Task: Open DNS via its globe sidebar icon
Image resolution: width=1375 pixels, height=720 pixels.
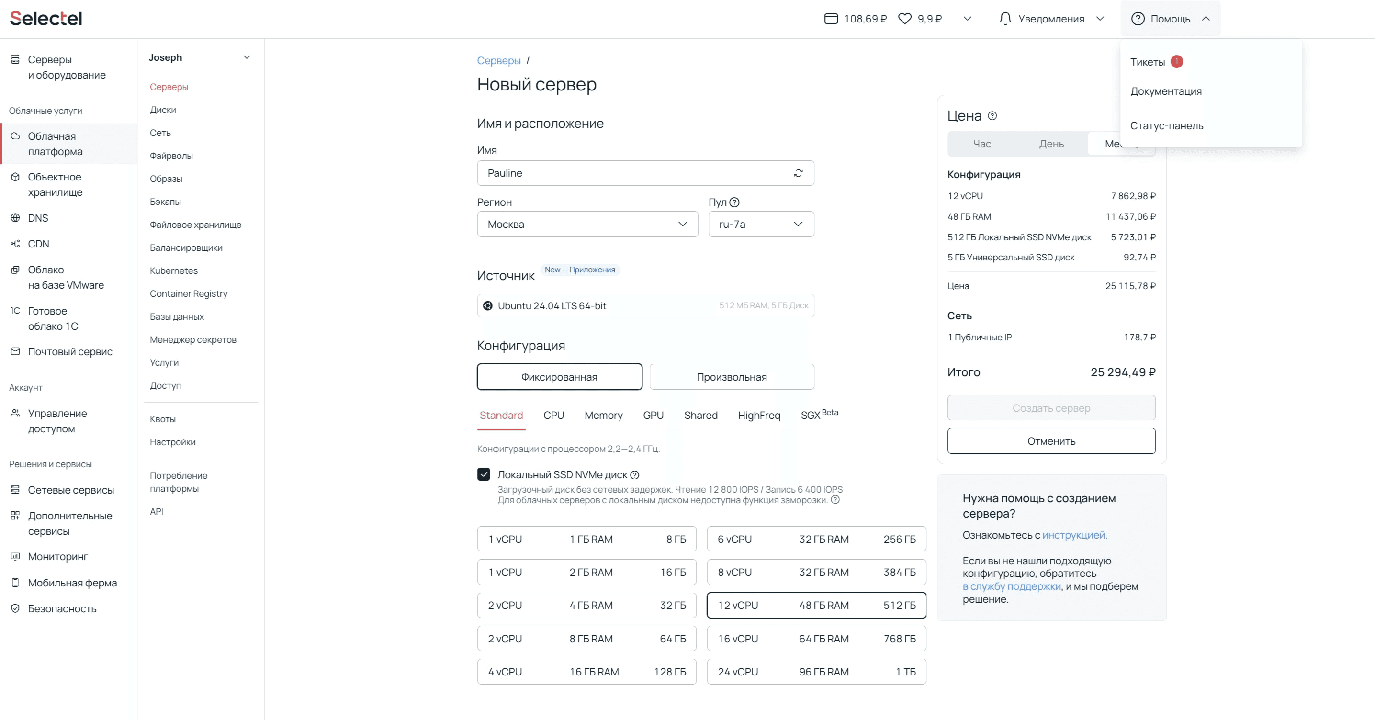Action: 15,218
